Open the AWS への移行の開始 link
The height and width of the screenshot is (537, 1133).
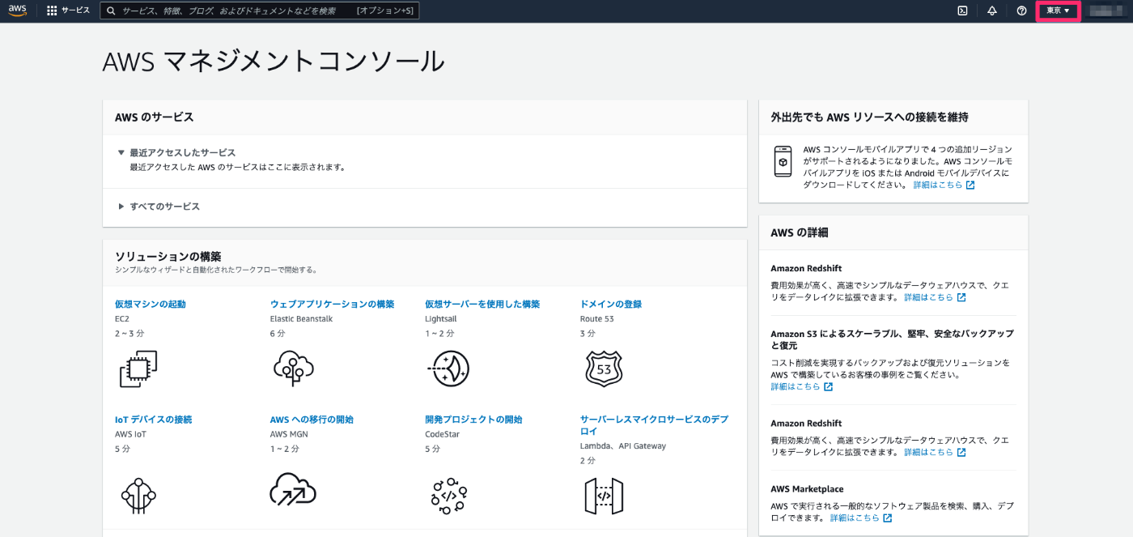coord(312,420)
